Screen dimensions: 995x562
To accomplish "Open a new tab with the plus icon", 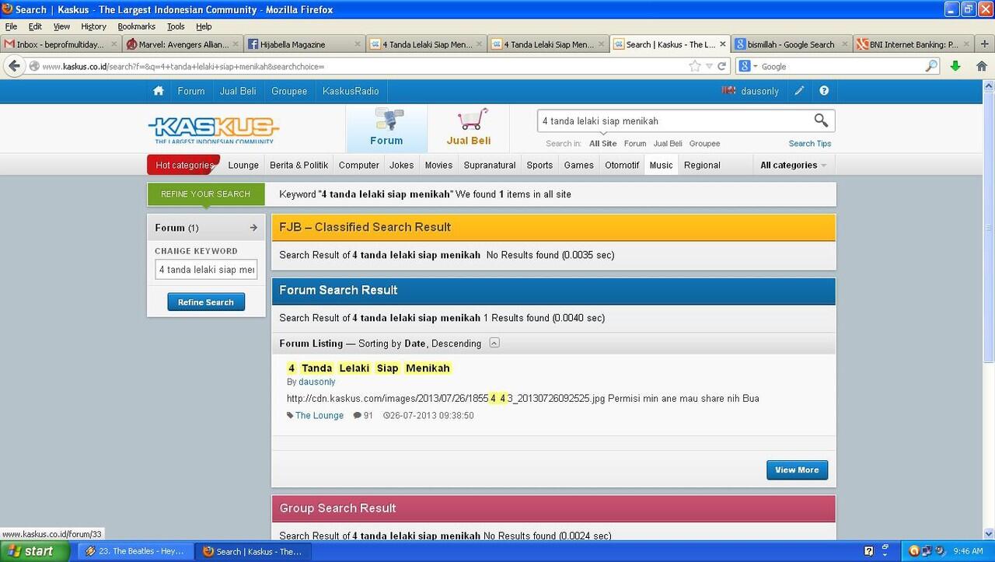I will pyautogui.click(x=986, y=44).
